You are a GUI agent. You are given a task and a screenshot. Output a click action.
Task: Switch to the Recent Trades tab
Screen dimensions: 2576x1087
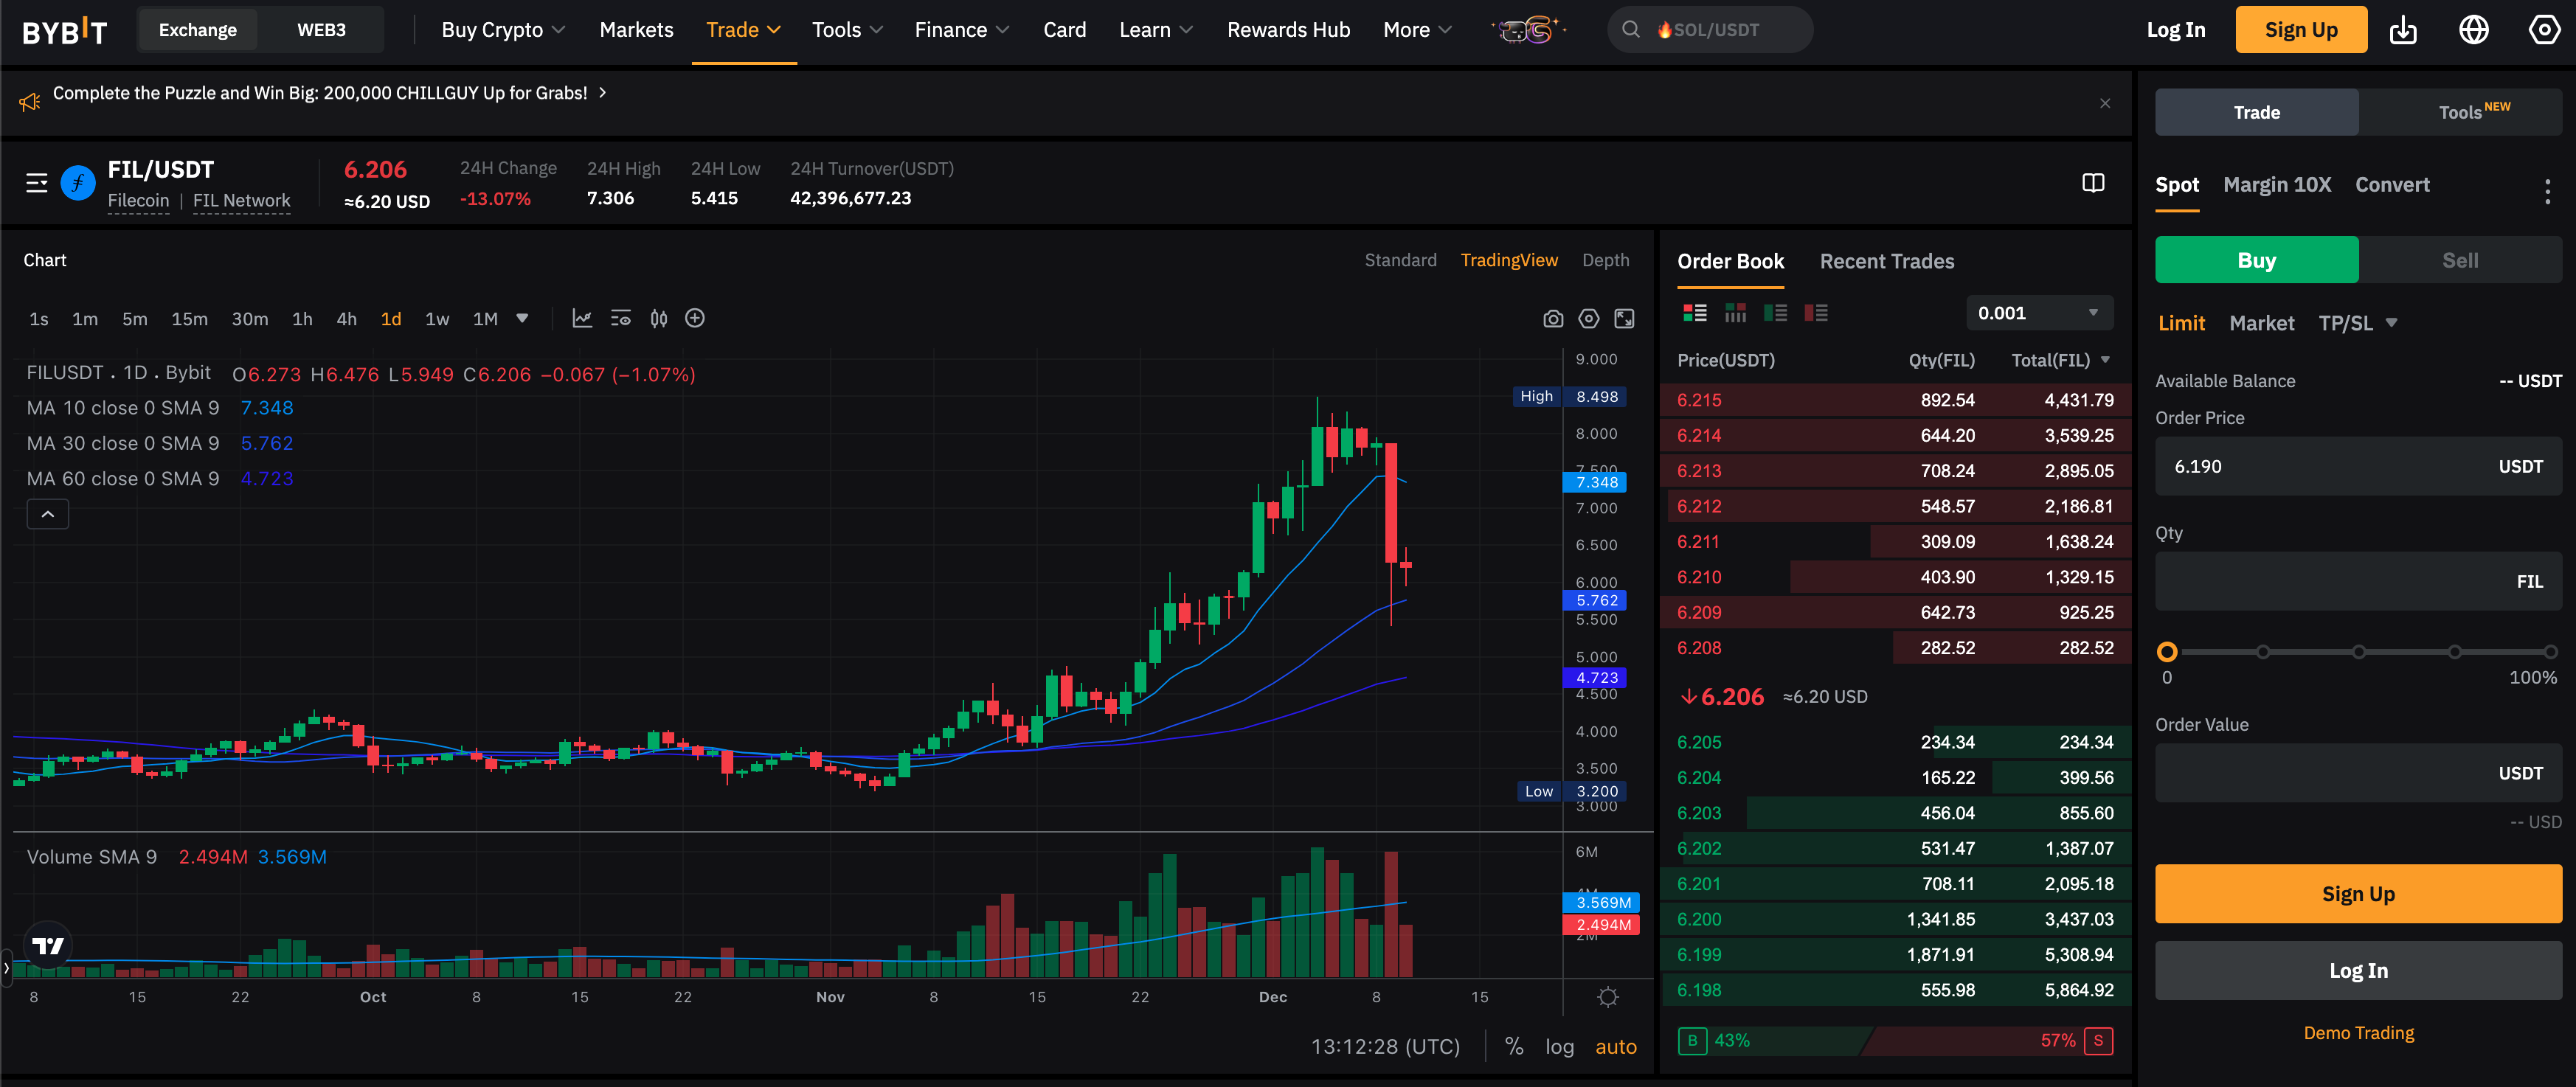click(1886, 261)
